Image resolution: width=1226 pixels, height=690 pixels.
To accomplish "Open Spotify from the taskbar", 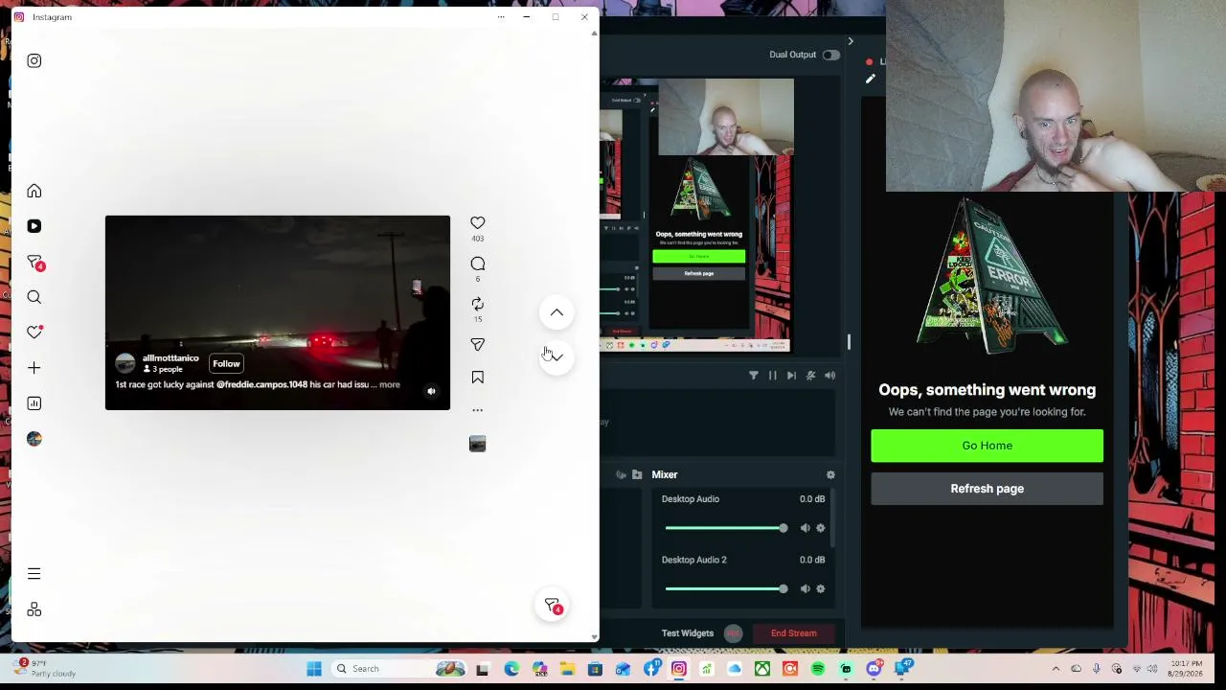I will [x=818, y=669].
